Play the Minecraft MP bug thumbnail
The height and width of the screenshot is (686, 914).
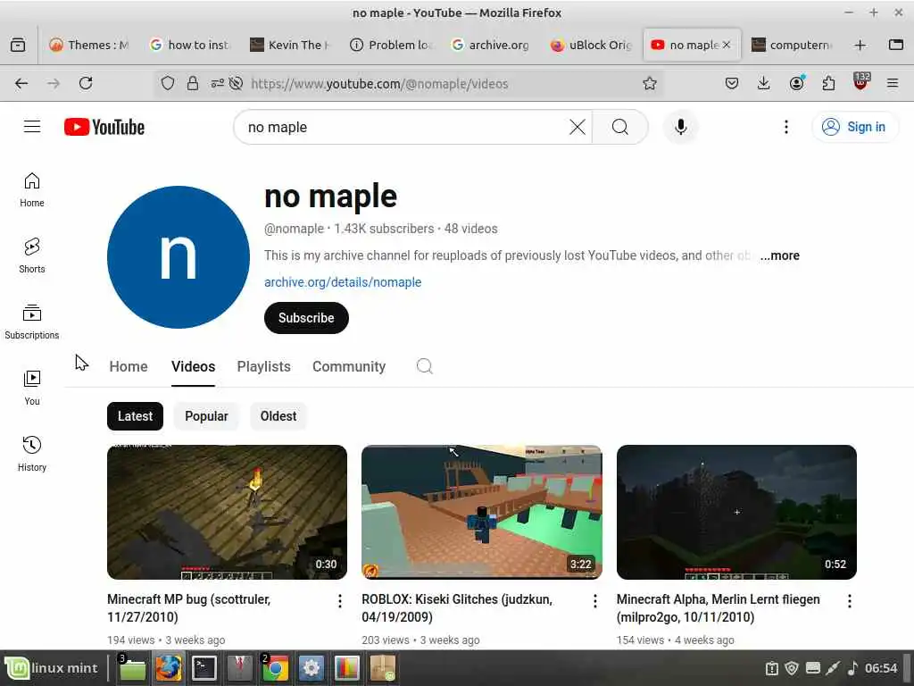[x=228, y=512]
